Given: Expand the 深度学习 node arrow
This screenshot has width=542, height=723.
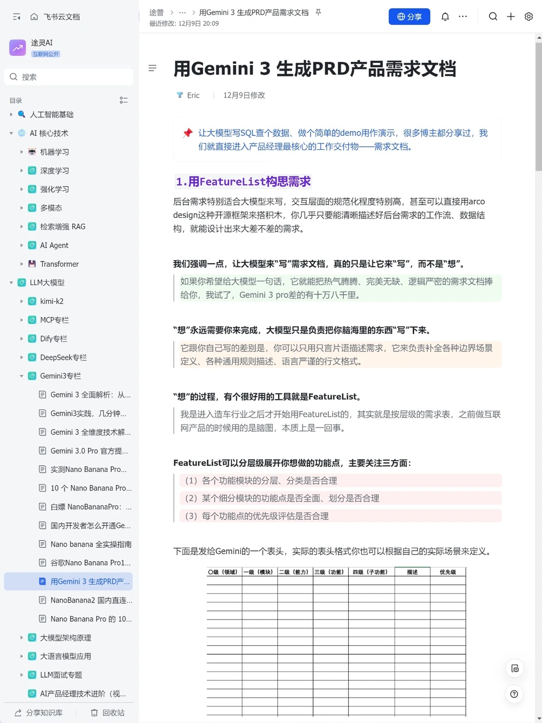Looking at the screenshot, I should pyautogui.click(x=22, y=171).
